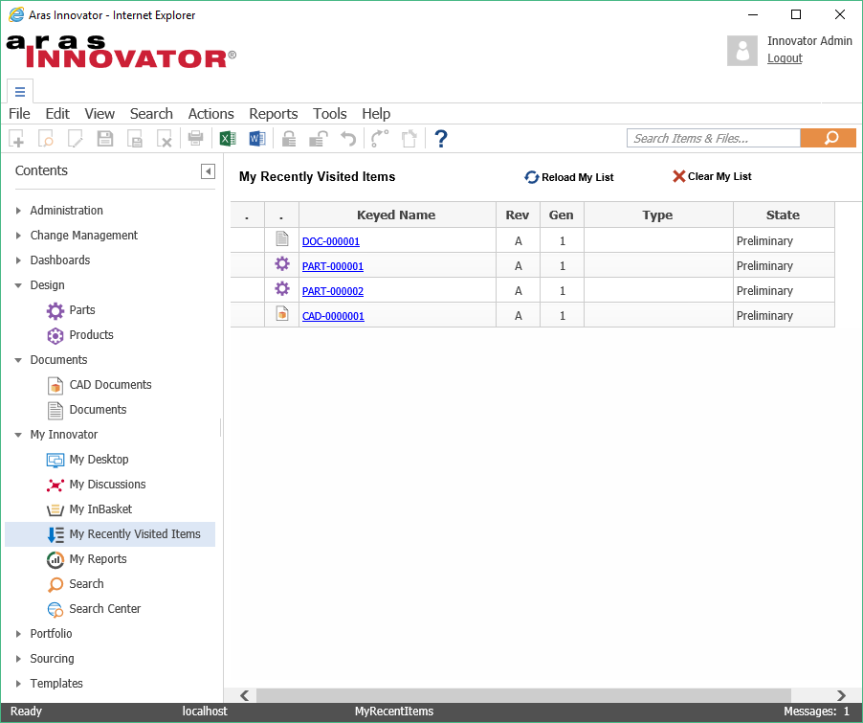Open the Reports menu
The width and height of the screenshot is (863, 723).
pyautogui.click(x=273, y=114)
